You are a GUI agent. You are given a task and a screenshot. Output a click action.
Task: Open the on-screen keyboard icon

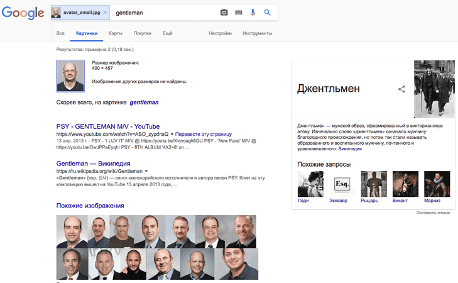click(x=239, y=13)
